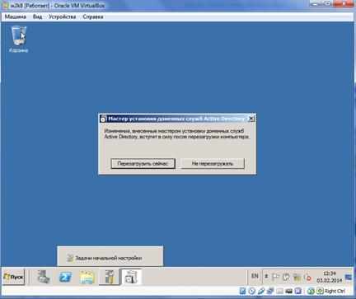
Task: Click the Перезагрузить сейчас button
Action: [143, 164]
